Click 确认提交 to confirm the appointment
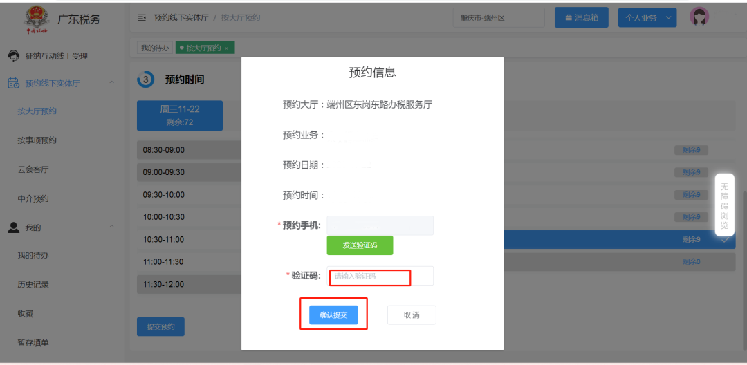Image resolution: width=747 pixels, height=365 pixels. point(333,315)
